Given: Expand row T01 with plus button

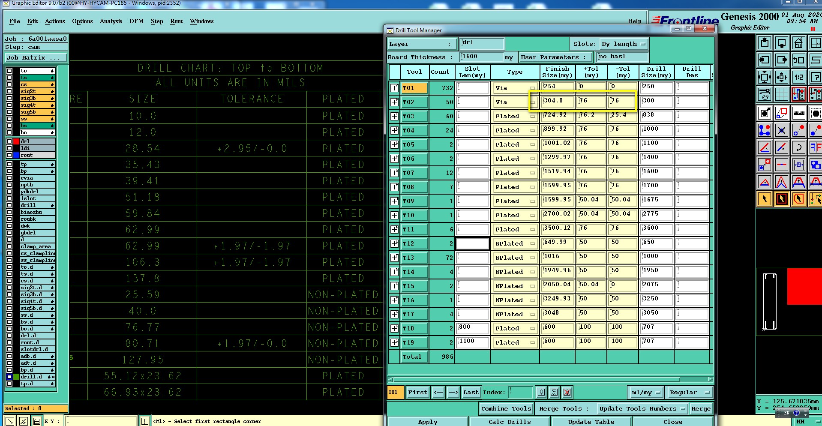Looking at the screenshot, I should coord(394,88).
